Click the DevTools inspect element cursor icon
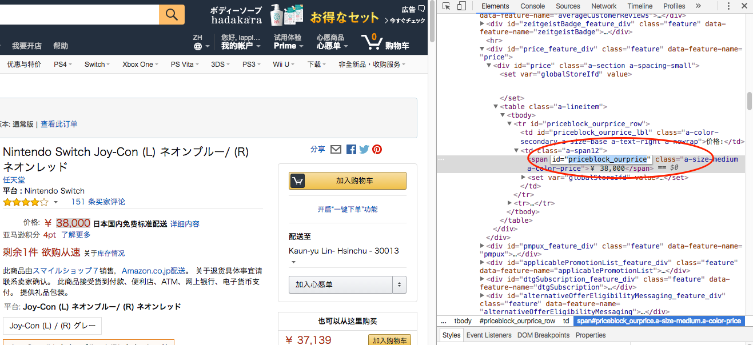This screenshot has height=345, width=753. pyautogui.click(x=447, y=6)
